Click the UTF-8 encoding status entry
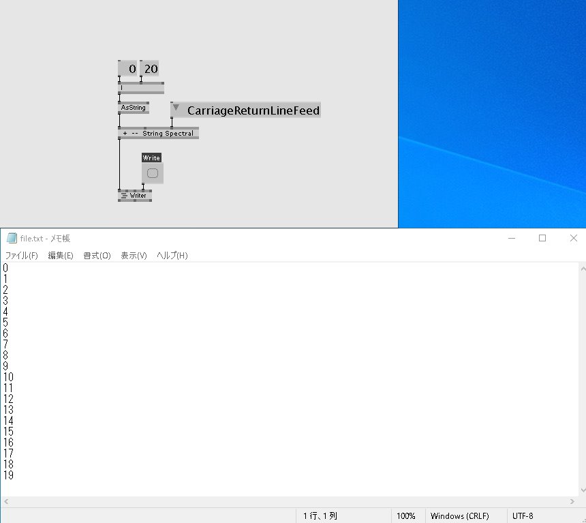Image resolution: width=586 pixels, height=523 pixels. [523, 516]
